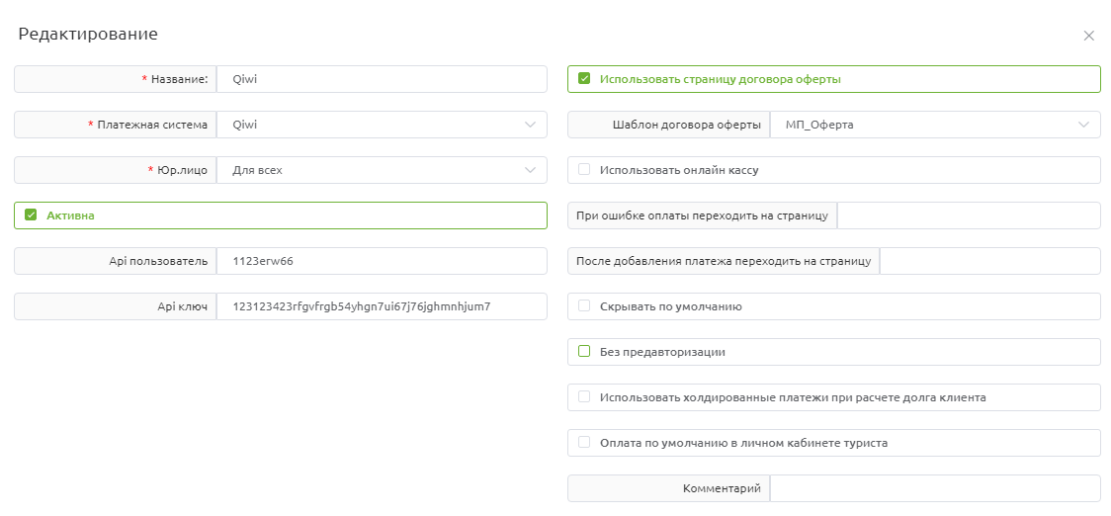Enable Использовать онлайн кассу checkbox
Image resolution: width=1111 pixels, height=516 pixels.
pyautogui.click(x=584, y=170)
